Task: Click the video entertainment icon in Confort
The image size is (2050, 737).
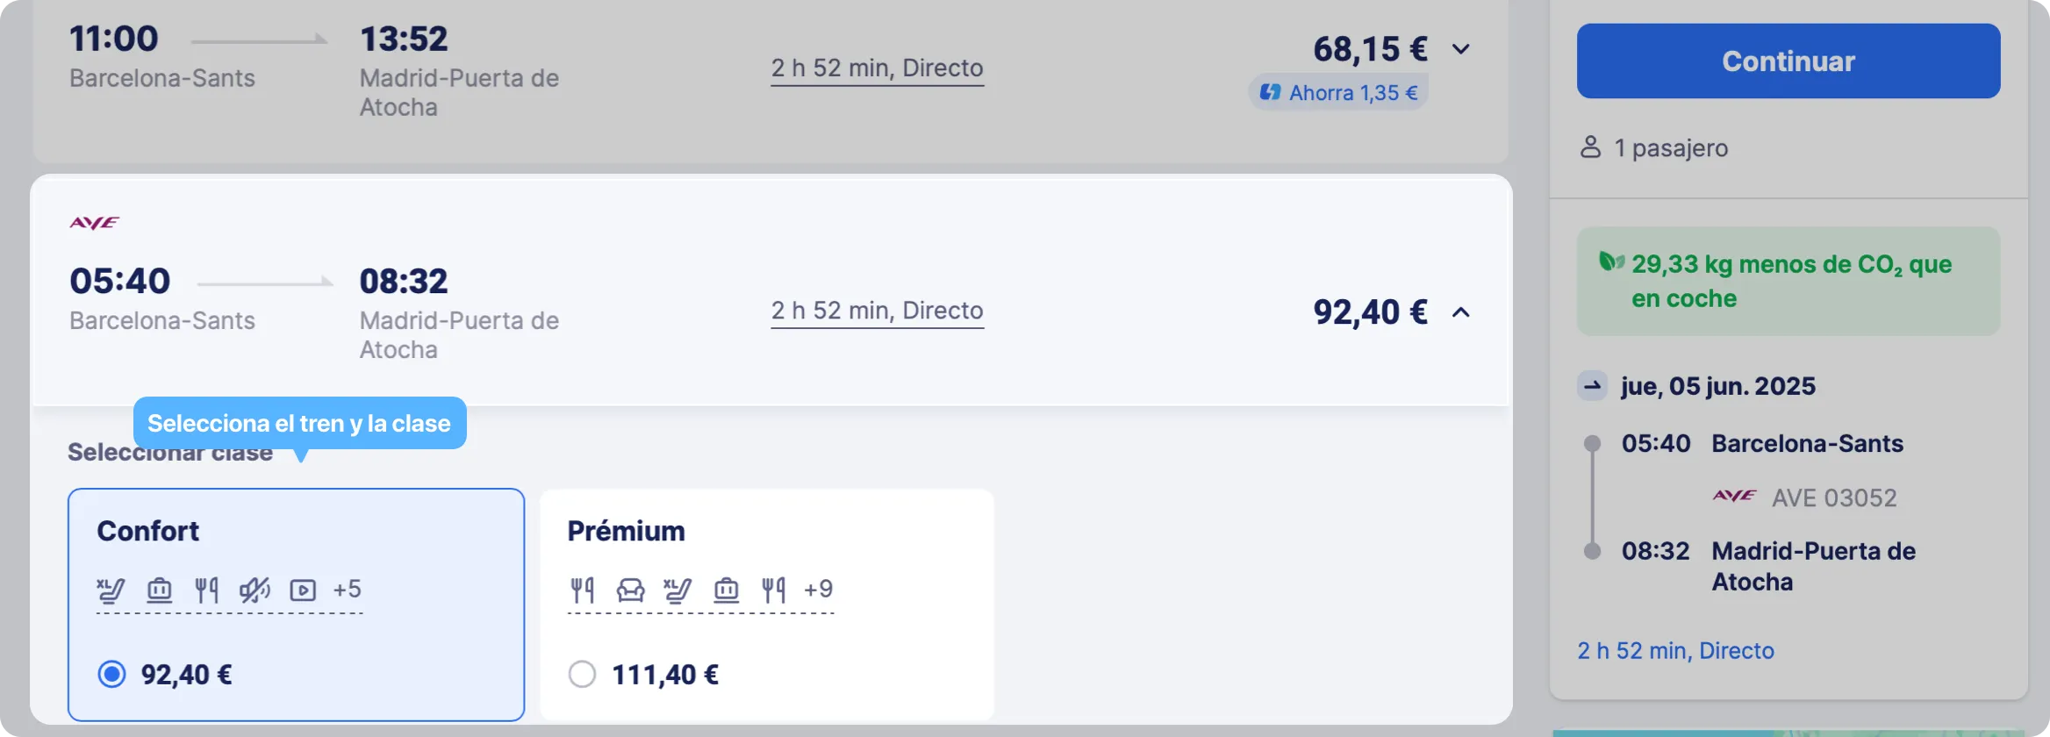Action: pyautogui.click(x=303, y=590)
